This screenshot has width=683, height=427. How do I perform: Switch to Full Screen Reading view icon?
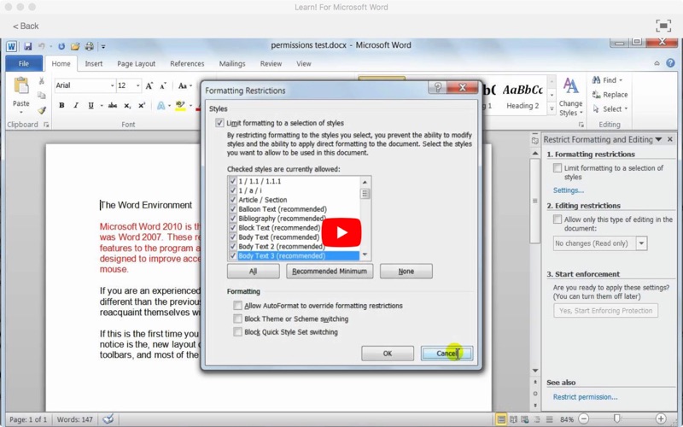pyautogui.click(x=514, y=419)
